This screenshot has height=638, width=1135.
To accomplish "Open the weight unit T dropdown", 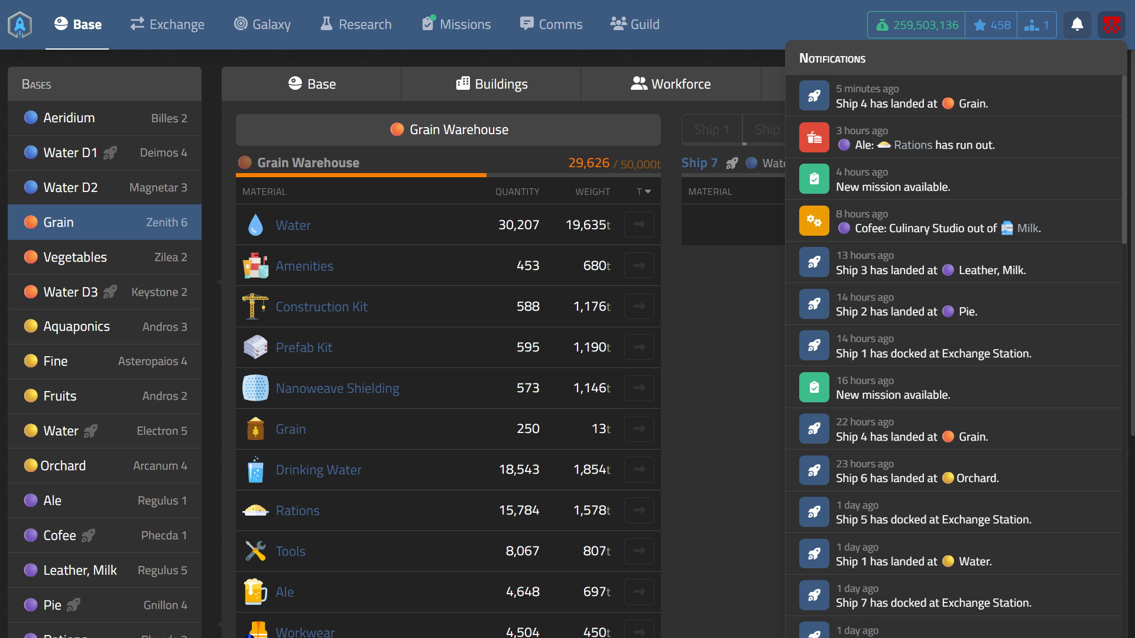I will (x=643, y=191).
